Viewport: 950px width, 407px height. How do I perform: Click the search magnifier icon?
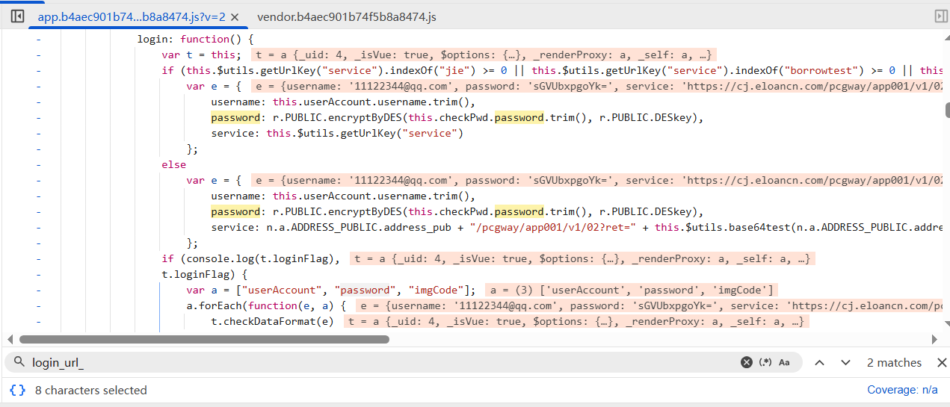coord(18,362)
